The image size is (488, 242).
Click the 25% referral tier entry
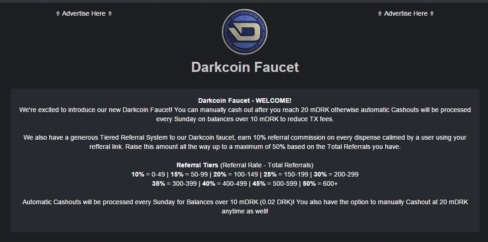(286, 174)
